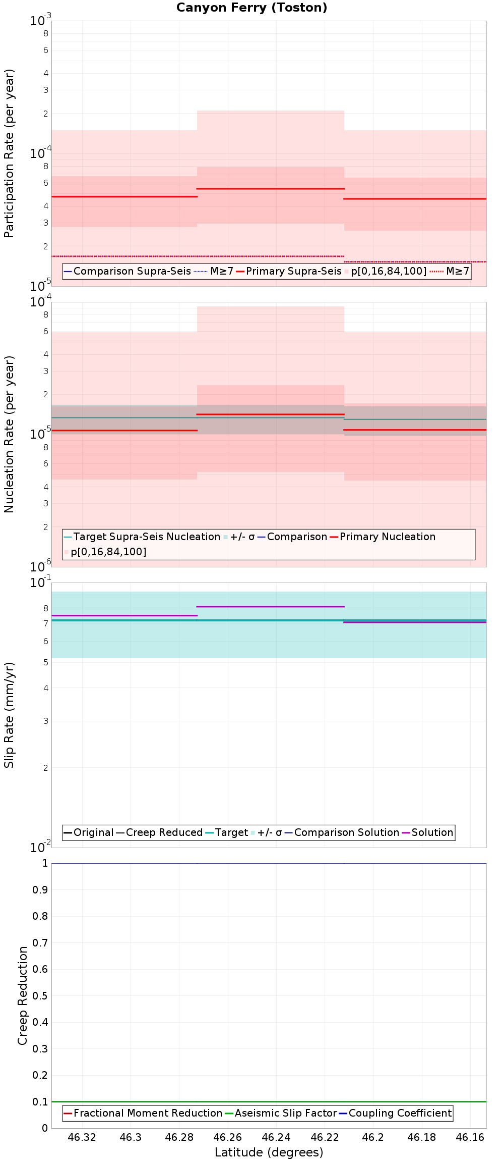Select Primary Nucleation legend entry
The width and height of the screenshot is (504, 1161).
[x=383, y=537]
